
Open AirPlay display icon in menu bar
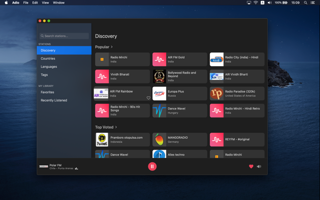coord(249,2)
